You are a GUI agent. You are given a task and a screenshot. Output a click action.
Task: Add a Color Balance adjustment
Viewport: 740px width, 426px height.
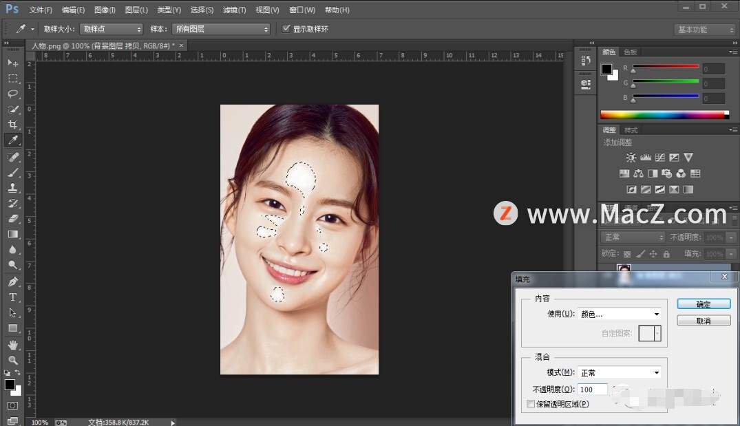639,173
